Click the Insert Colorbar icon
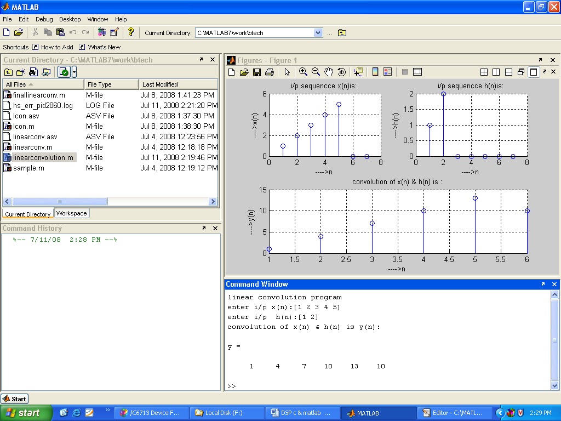Image resolution: width=561 pixels, height=421 pixels. [x=375, y=72]
